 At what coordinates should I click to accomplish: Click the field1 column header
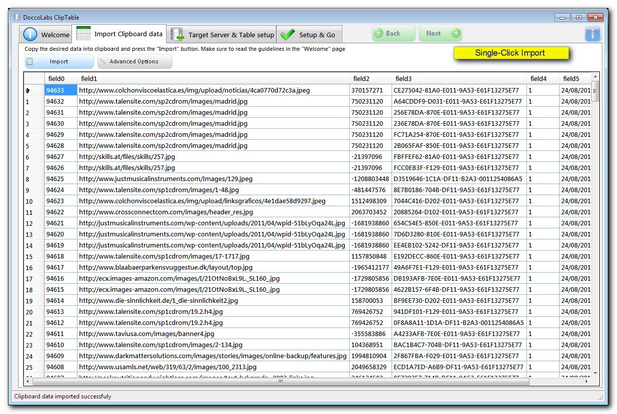[213, 78]
